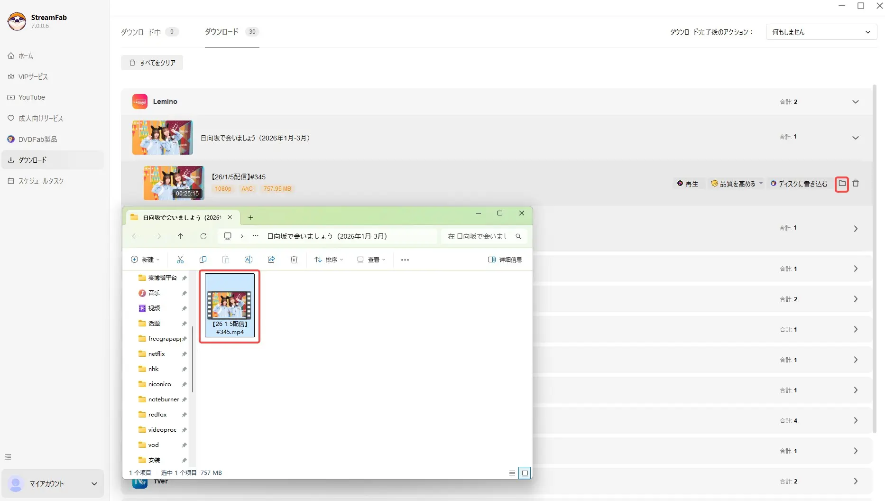Click the TVer service icon
Screen dimensions: 885x501
point(139,481)
